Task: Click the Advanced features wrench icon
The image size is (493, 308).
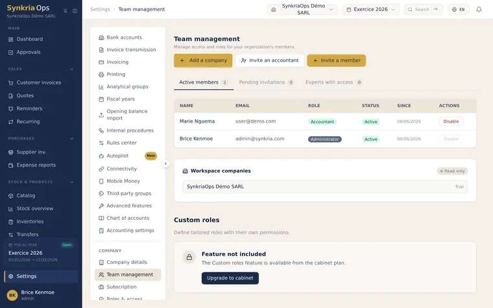Action: 101,206
